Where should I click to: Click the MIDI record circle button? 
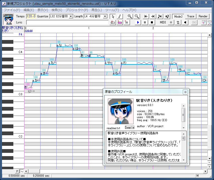coord(171,22)
